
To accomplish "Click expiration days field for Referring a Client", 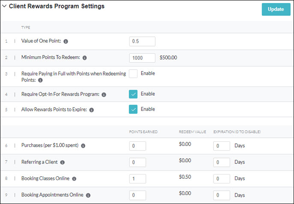I will click(x=222, y=163).
